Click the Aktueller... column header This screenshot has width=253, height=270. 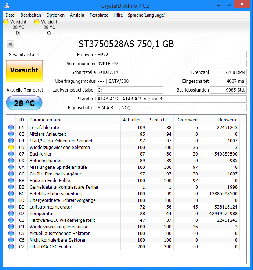pyautogui.click(x=134, y=120)
